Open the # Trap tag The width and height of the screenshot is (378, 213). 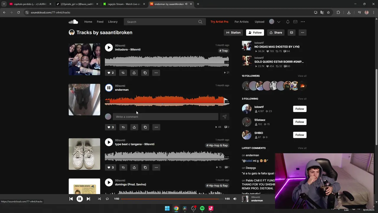click(x=224, y=51)
